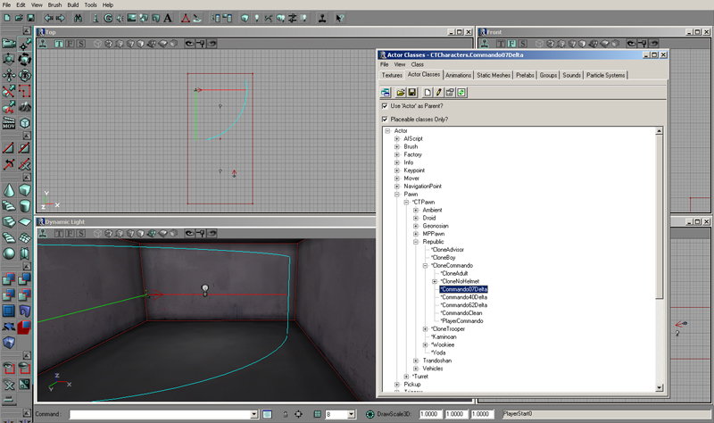
Task: Select the Cube brush builder
Action: pos(25,190)
